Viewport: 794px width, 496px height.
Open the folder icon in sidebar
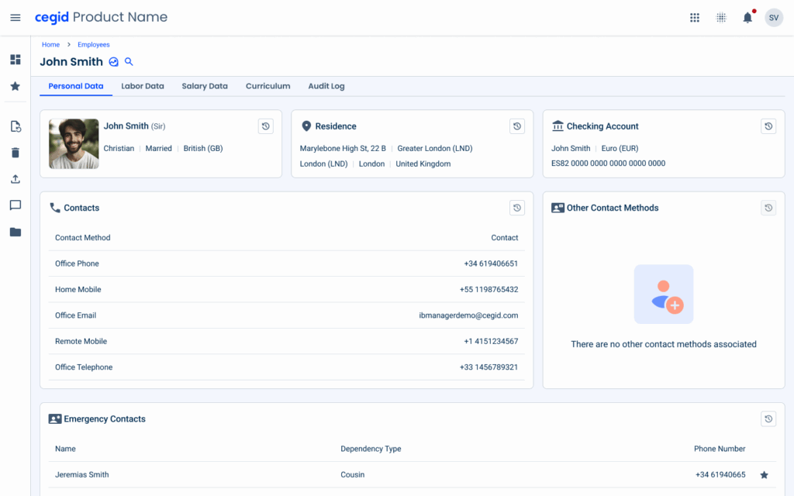pos(16,232)
